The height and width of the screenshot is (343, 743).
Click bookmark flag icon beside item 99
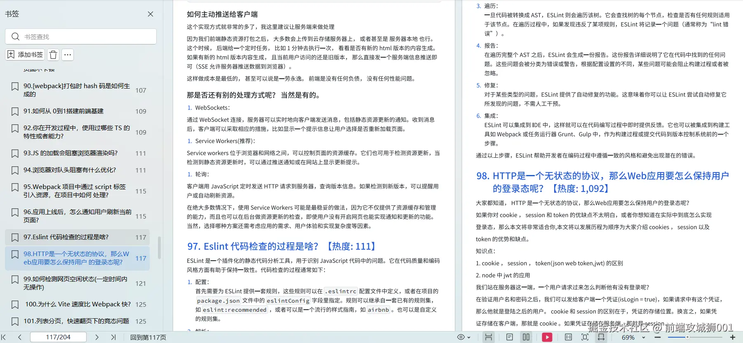(x=15, y=280)
